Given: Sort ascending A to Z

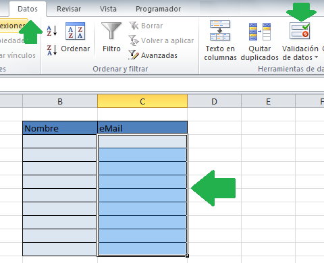Looking at the screenshot, I should pos(52,31).
